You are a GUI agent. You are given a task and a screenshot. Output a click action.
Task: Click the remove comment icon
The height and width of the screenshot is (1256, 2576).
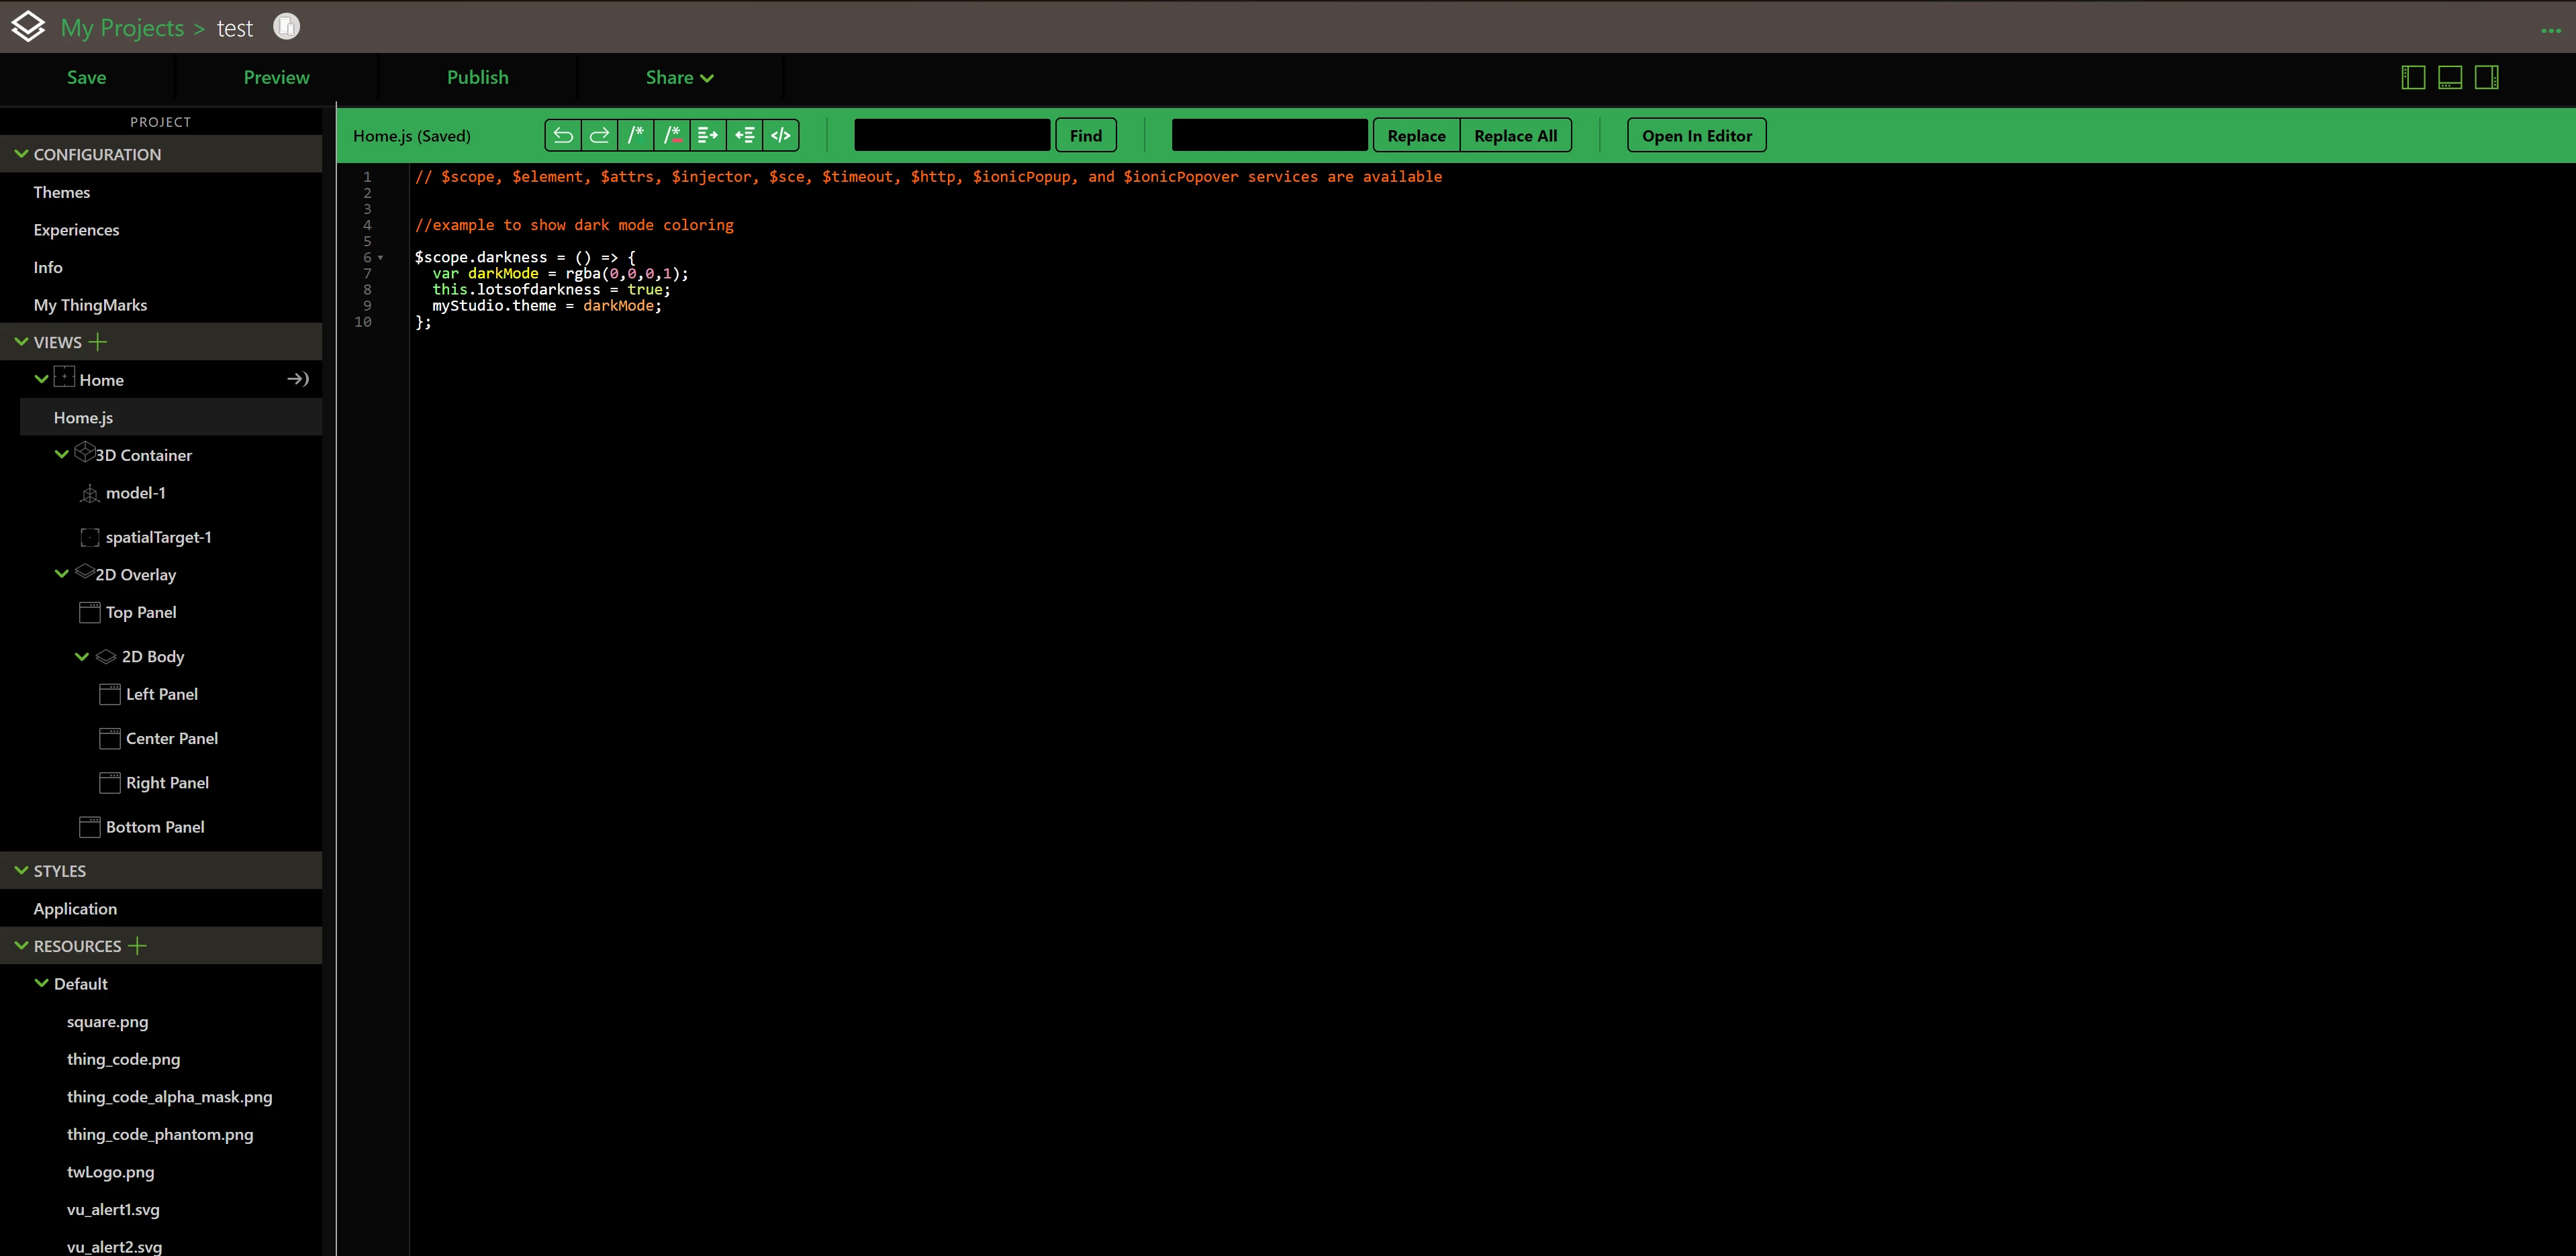pyautogui.click(x=672, y=136)
